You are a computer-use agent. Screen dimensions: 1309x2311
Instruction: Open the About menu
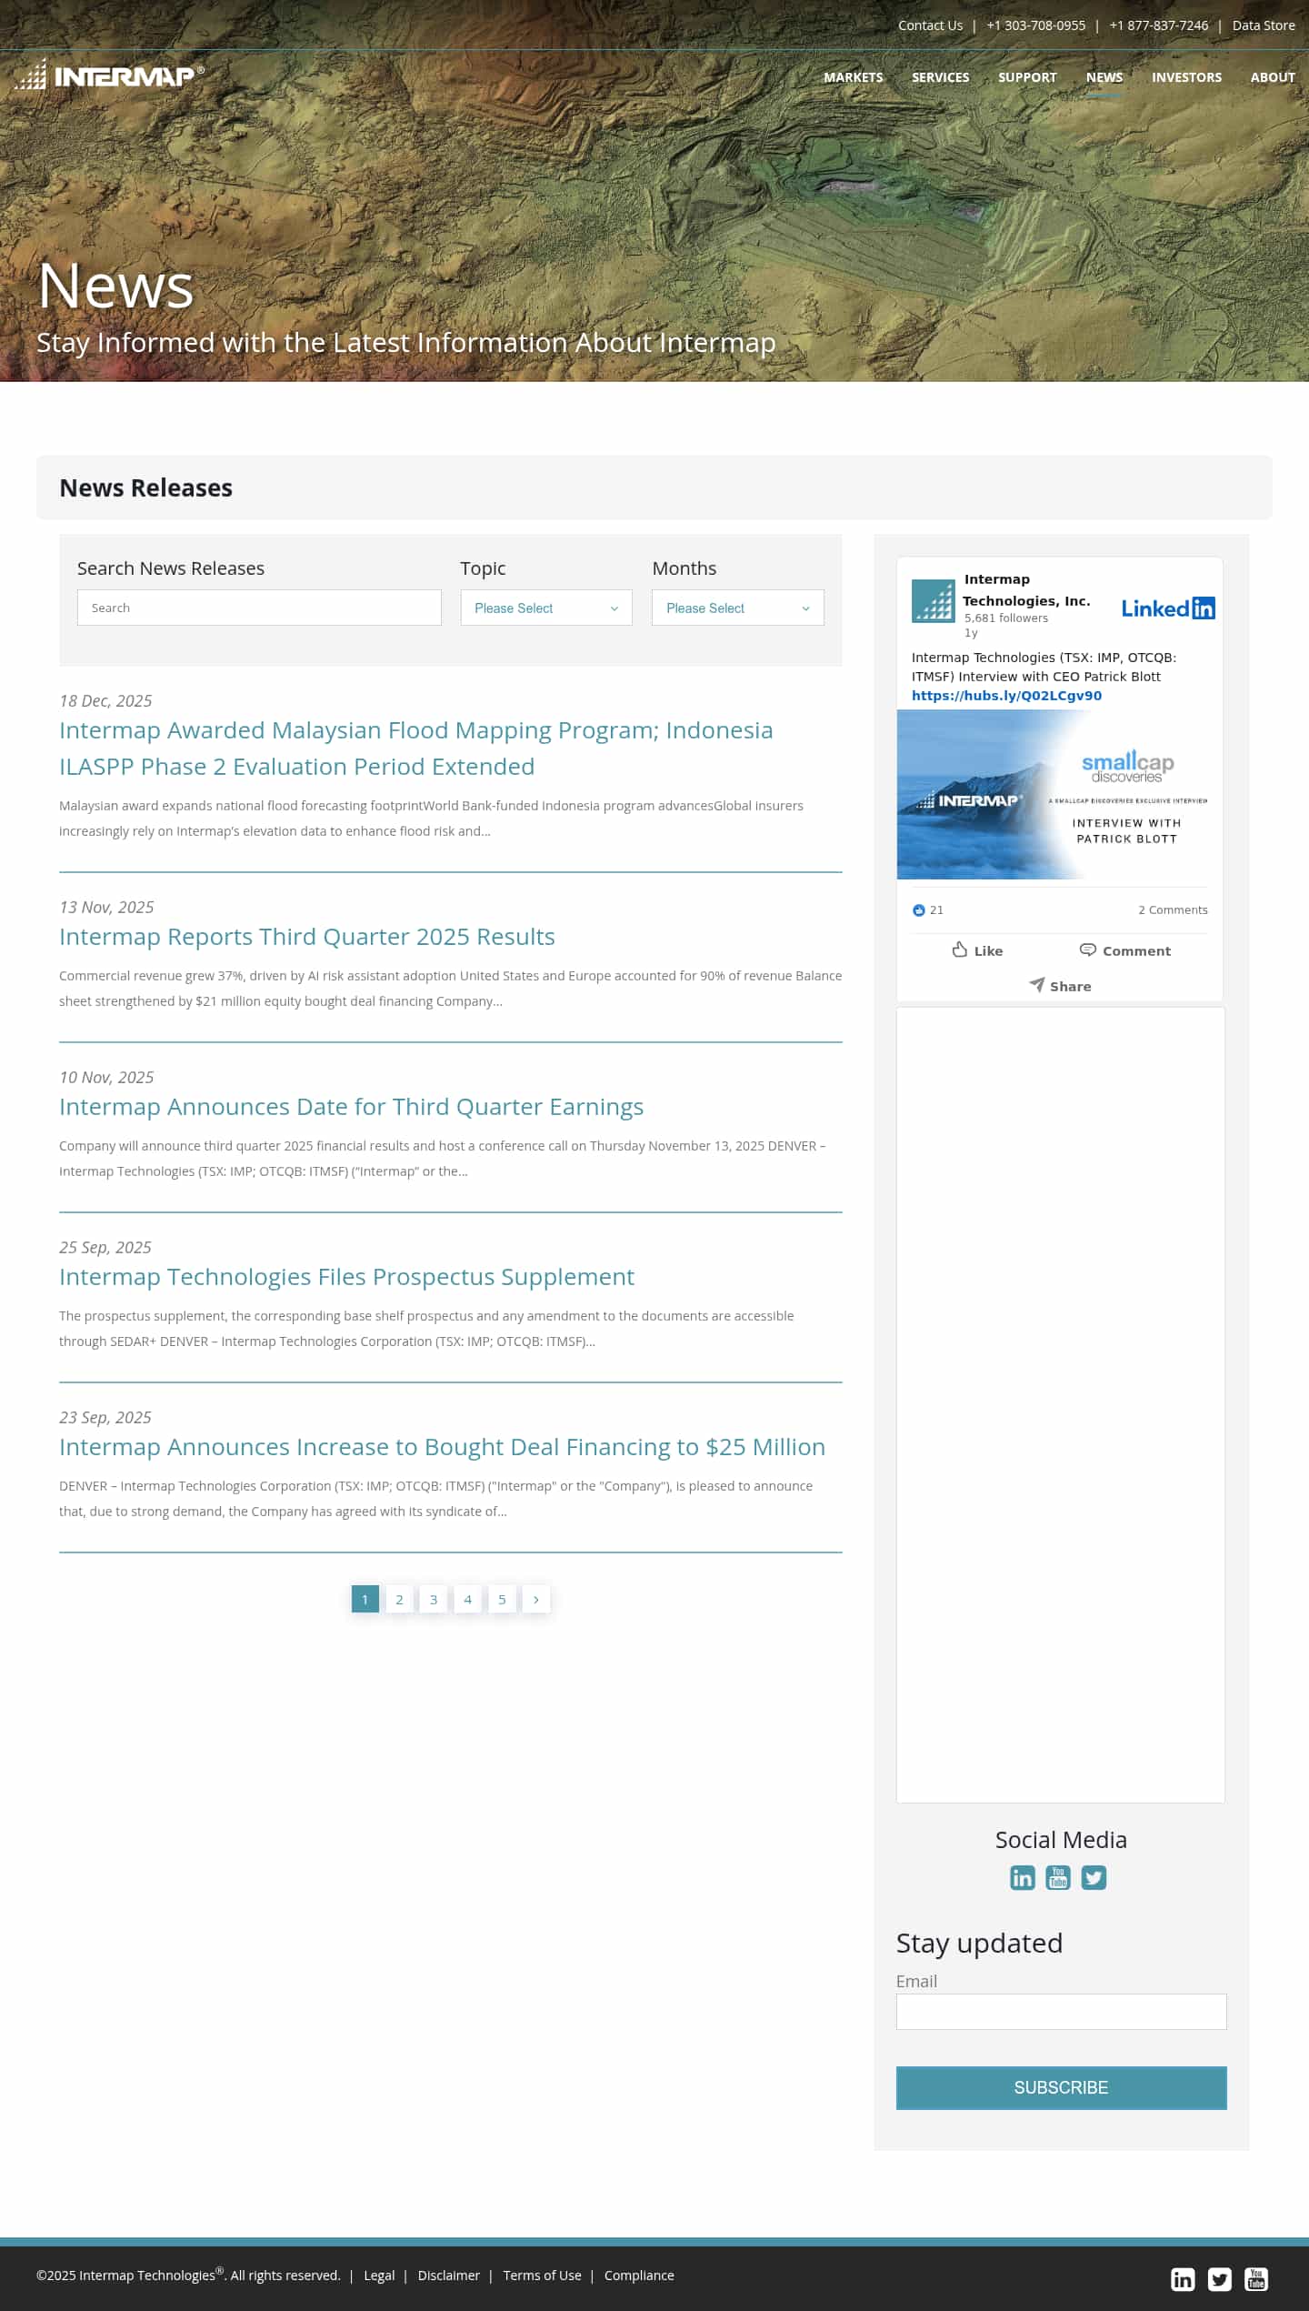coord(1273,77)
